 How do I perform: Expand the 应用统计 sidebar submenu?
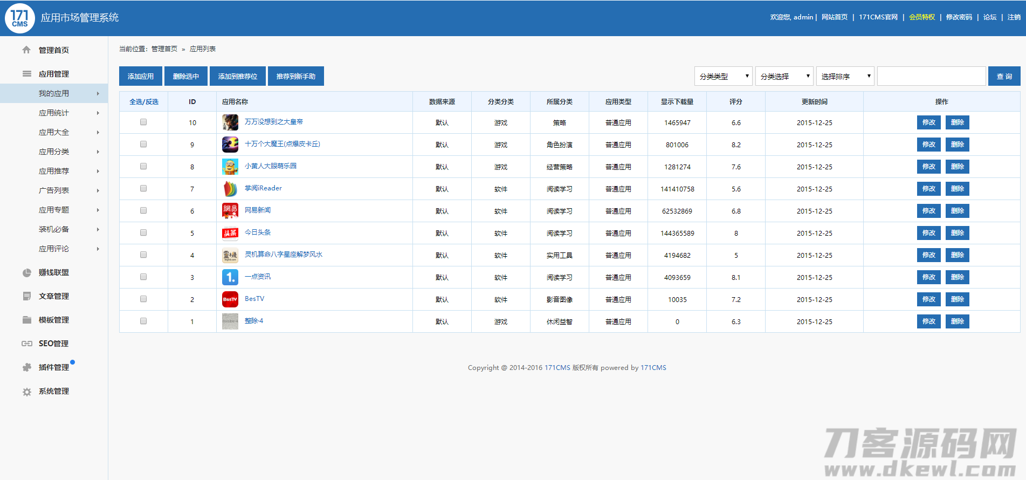click(x=54, y=113)
